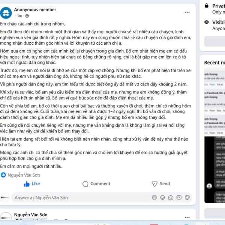
Task: Open the options menu on Nguyễn Văn Sơn's post
Action: point(187,217)
